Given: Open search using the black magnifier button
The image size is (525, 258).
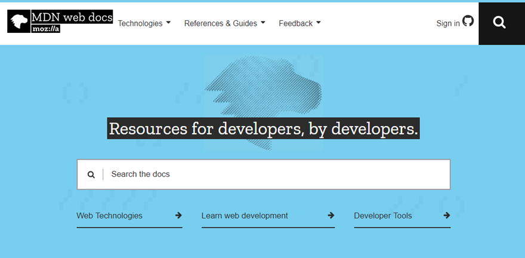Looking at the screenshot, I should point(500,23).
